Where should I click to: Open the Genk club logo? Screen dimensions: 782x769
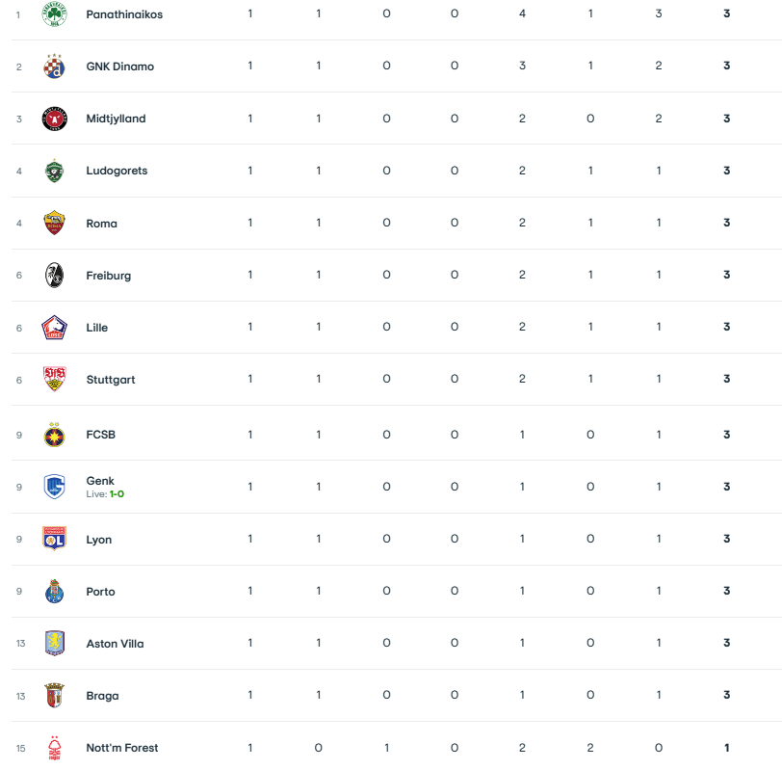pos(54,487)
